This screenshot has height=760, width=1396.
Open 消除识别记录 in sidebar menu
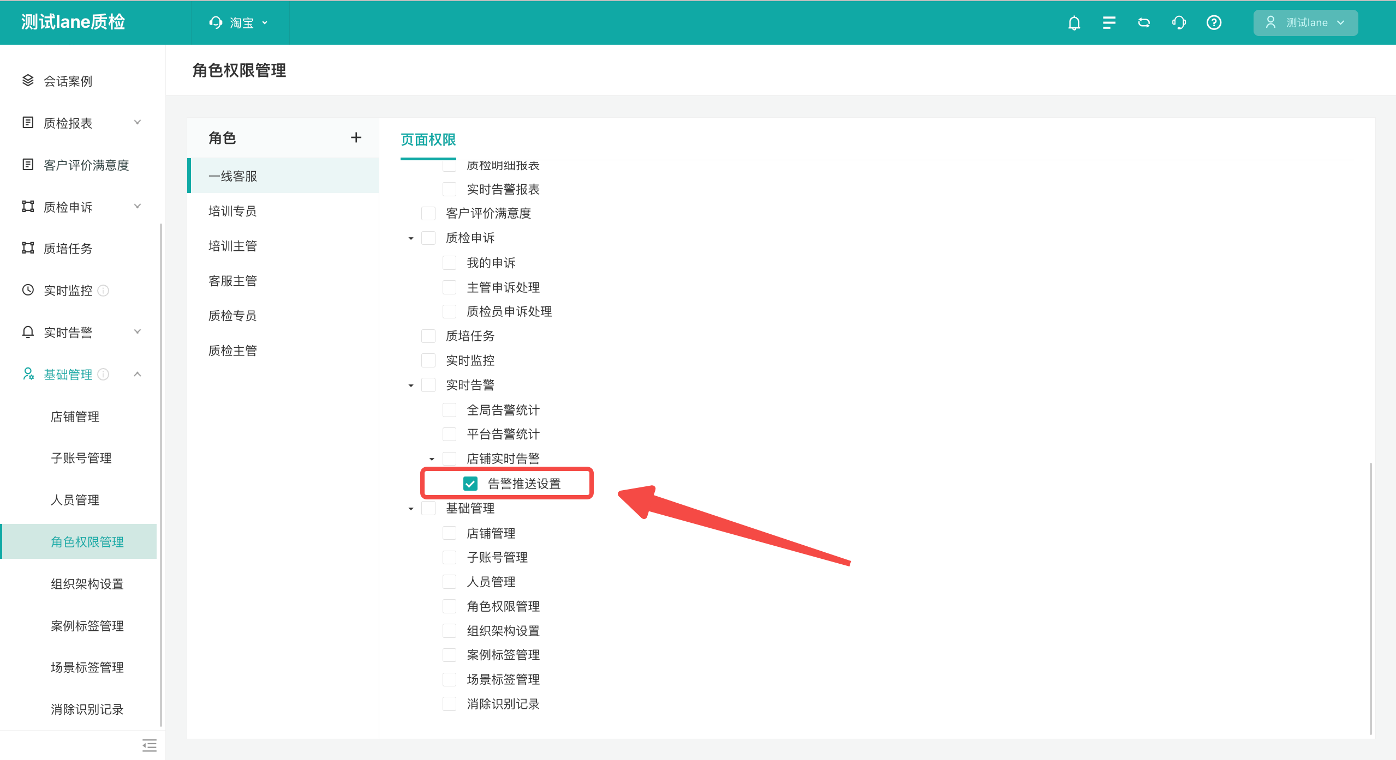(x=87, y=709)
